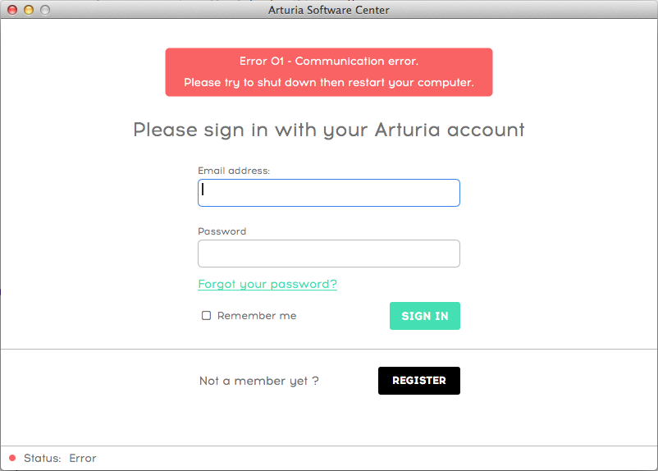Click the Email address label
658x471 pixels.
[x=234, y=171]
